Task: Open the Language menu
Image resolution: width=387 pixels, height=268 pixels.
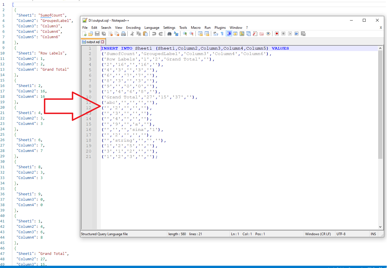Action: tap(152, 28)
